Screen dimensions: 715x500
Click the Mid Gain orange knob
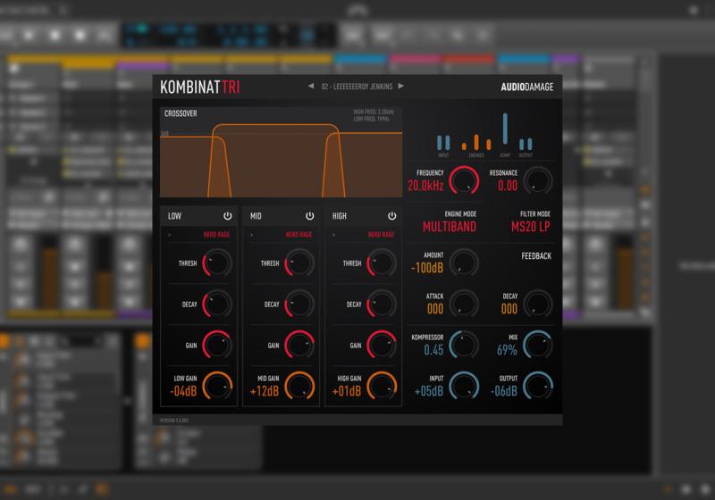click(x=299, y=386)
